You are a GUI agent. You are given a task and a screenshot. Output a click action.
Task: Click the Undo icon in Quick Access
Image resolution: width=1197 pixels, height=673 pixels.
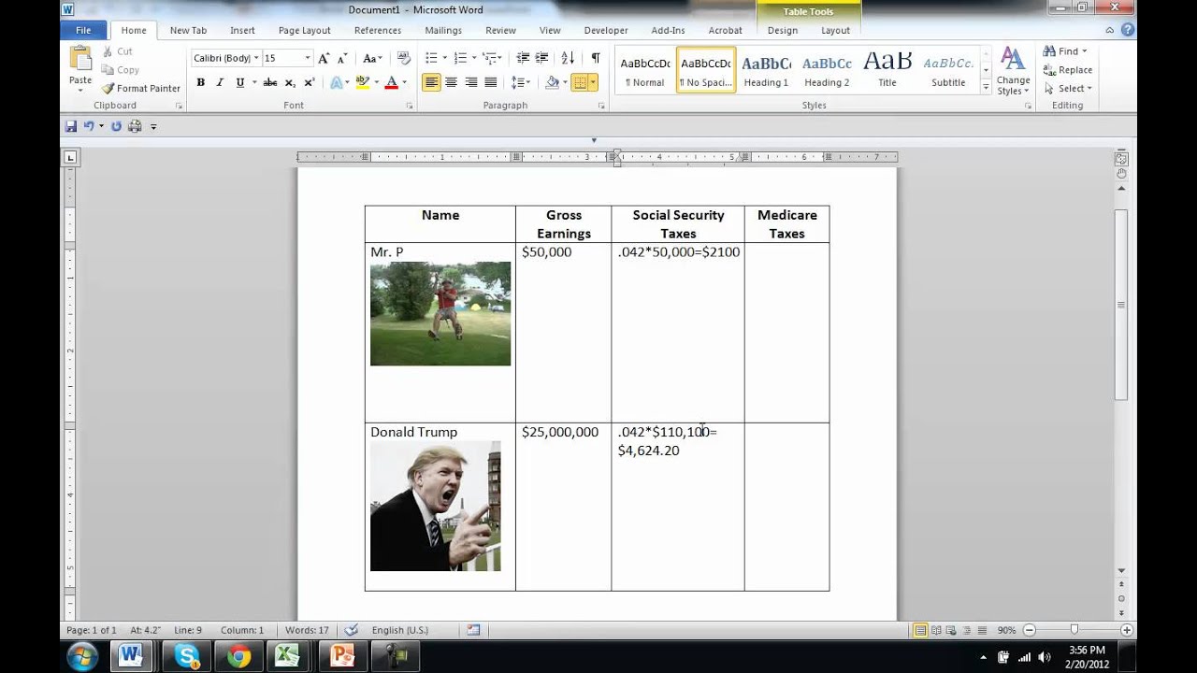point(89,126)
